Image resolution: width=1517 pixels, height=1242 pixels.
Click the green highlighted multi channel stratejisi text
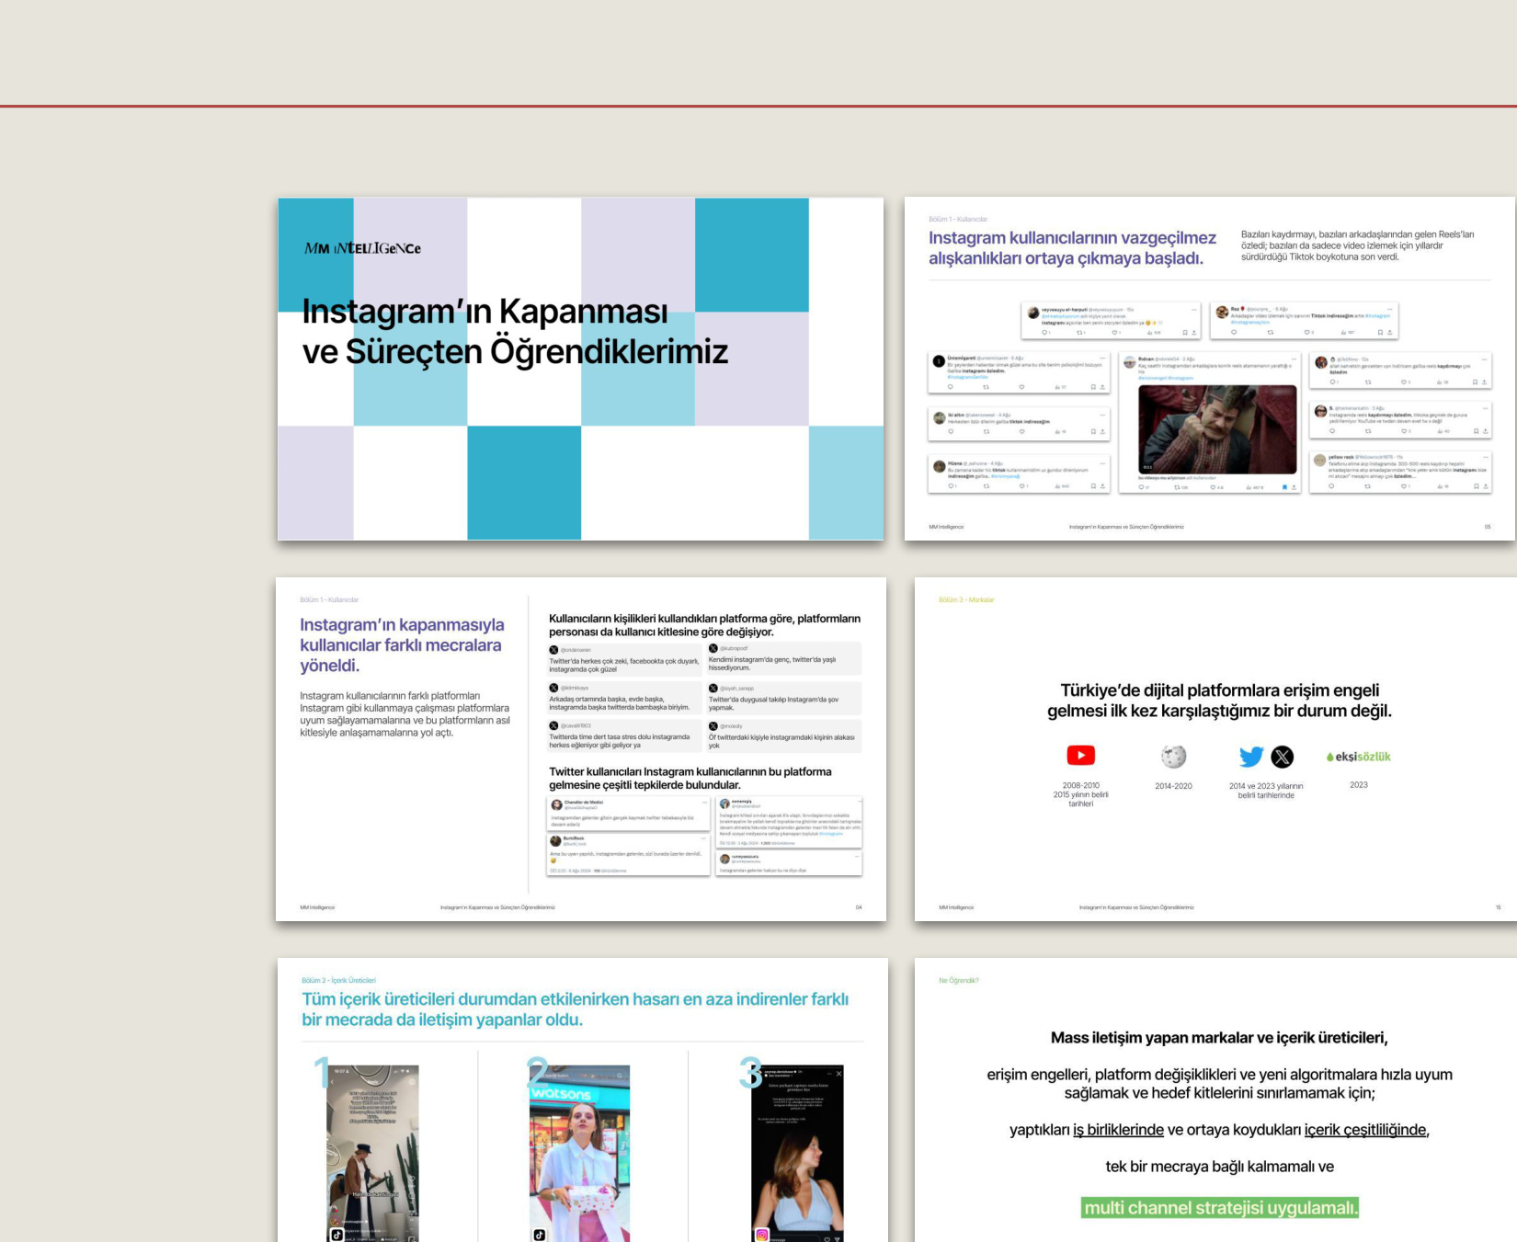pos(1219,1208)
